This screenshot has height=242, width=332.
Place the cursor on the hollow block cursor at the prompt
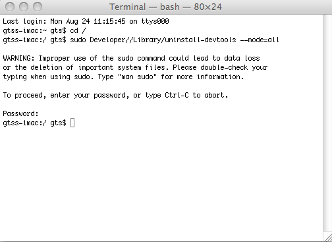pyautogui.click(x=72, y=123)
